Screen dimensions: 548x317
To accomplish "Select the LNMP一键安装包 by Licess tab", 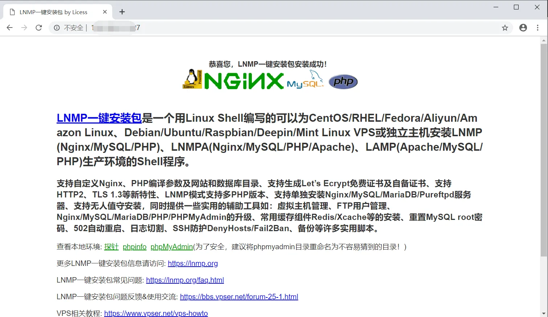I will tap(53, 12).
